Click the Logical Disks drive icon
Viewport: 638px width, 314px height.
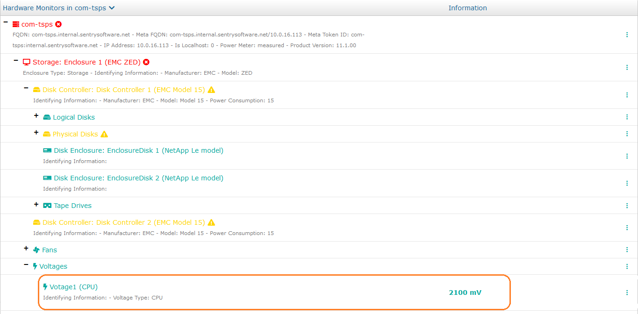(x=47, y=117)
